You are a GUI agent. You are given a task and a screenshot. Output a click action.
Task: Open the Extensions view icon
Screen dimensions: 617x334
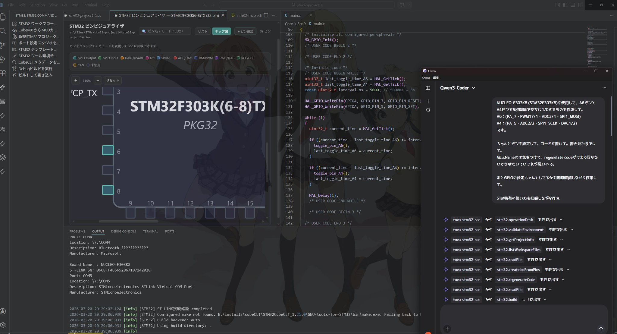[x=3, y=73]
